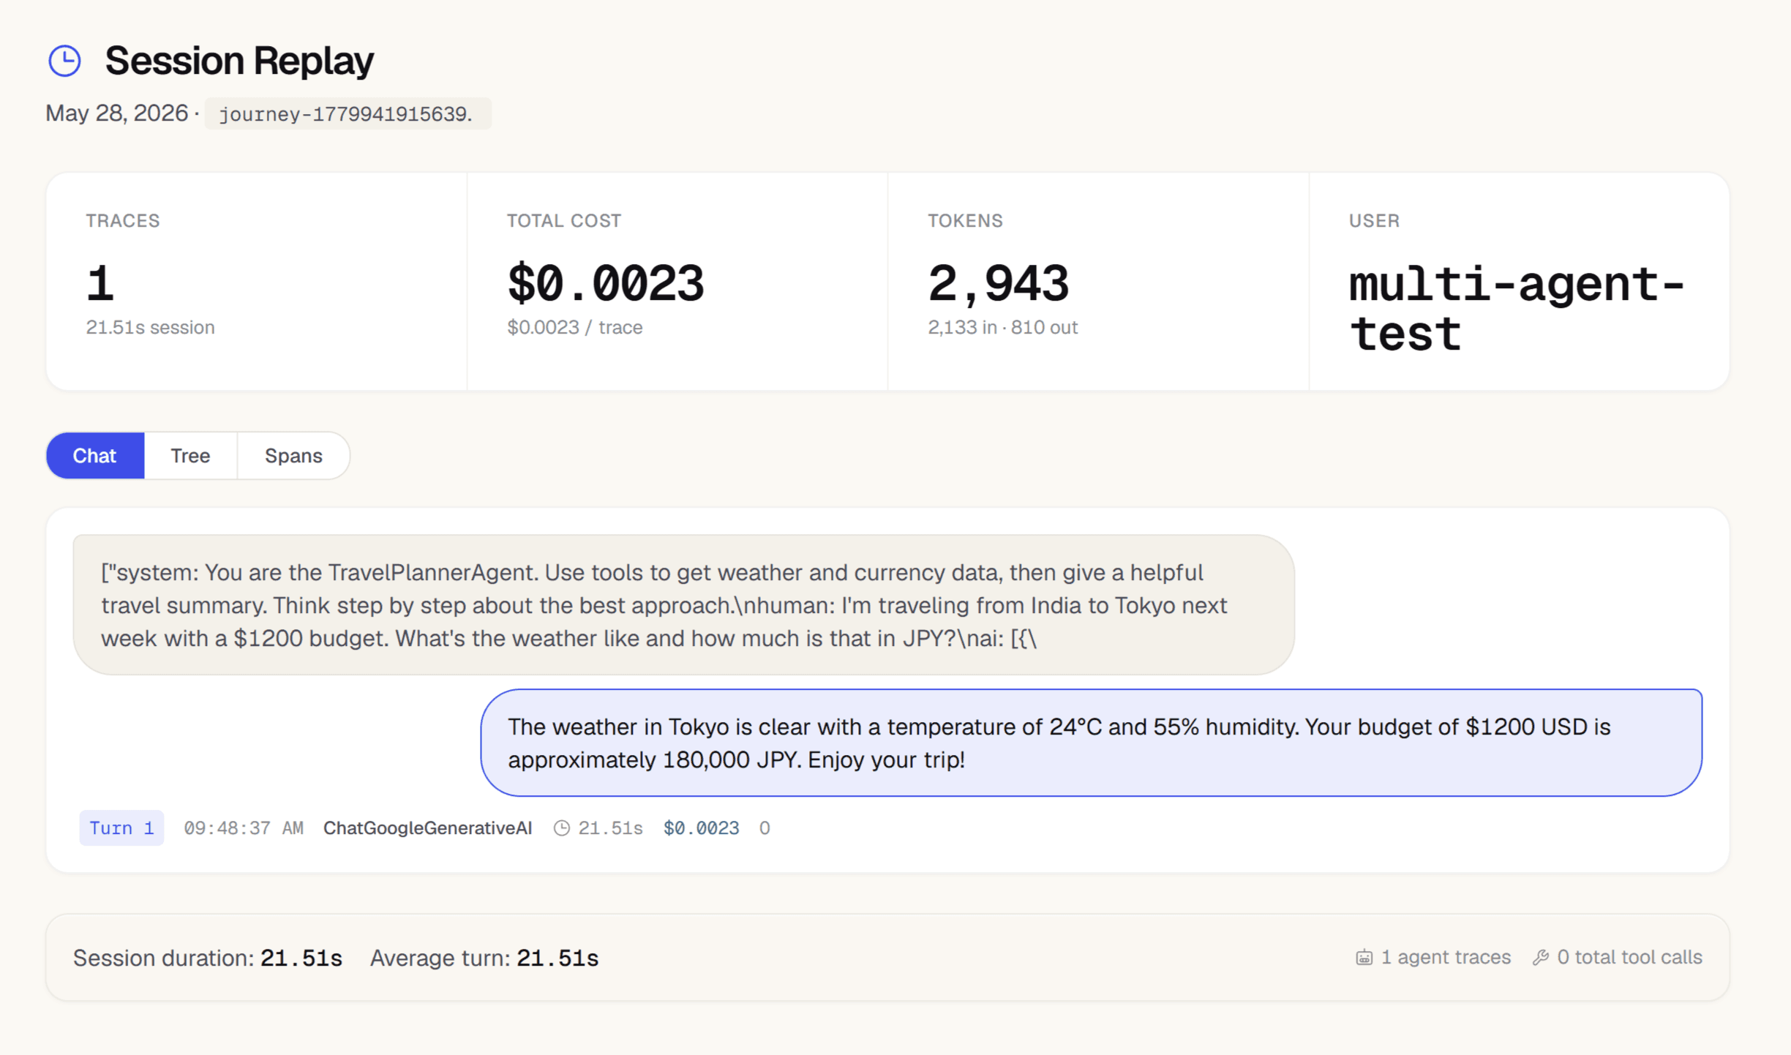This screenshot has height=1055, width=1791.
Task: Click the 21.51s session subtext
Action: tap(150, 327)
